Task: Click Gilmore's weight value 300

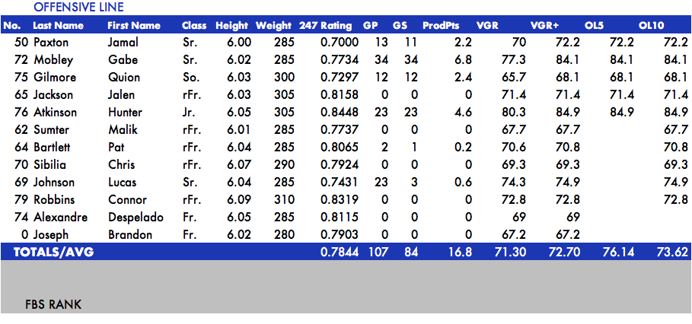Action: [284, 78]
